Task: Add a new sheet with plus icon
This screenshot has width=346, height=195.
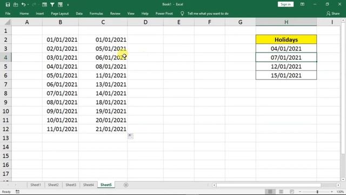Action: click(x=126, y=185)
